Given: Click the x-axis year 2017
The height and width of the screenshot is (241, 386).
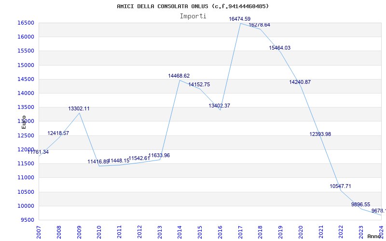Looking at the screenshot, I should point(240,232).
